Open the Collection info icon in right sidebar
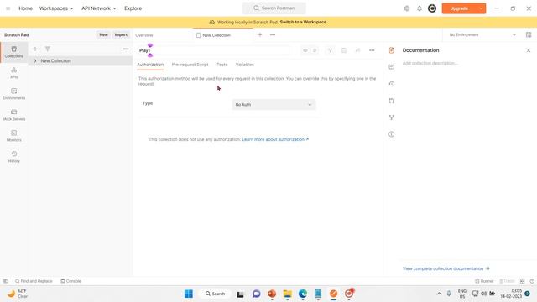Screen dimensions: 537x302 [392, 134]
